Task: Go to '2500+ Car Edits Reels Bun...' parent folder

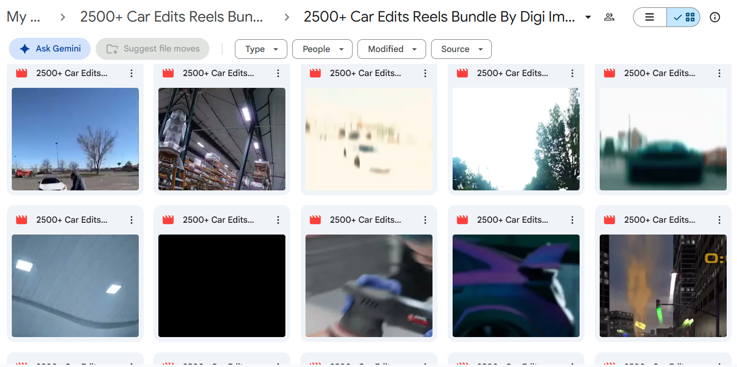Action: [172, 17]
